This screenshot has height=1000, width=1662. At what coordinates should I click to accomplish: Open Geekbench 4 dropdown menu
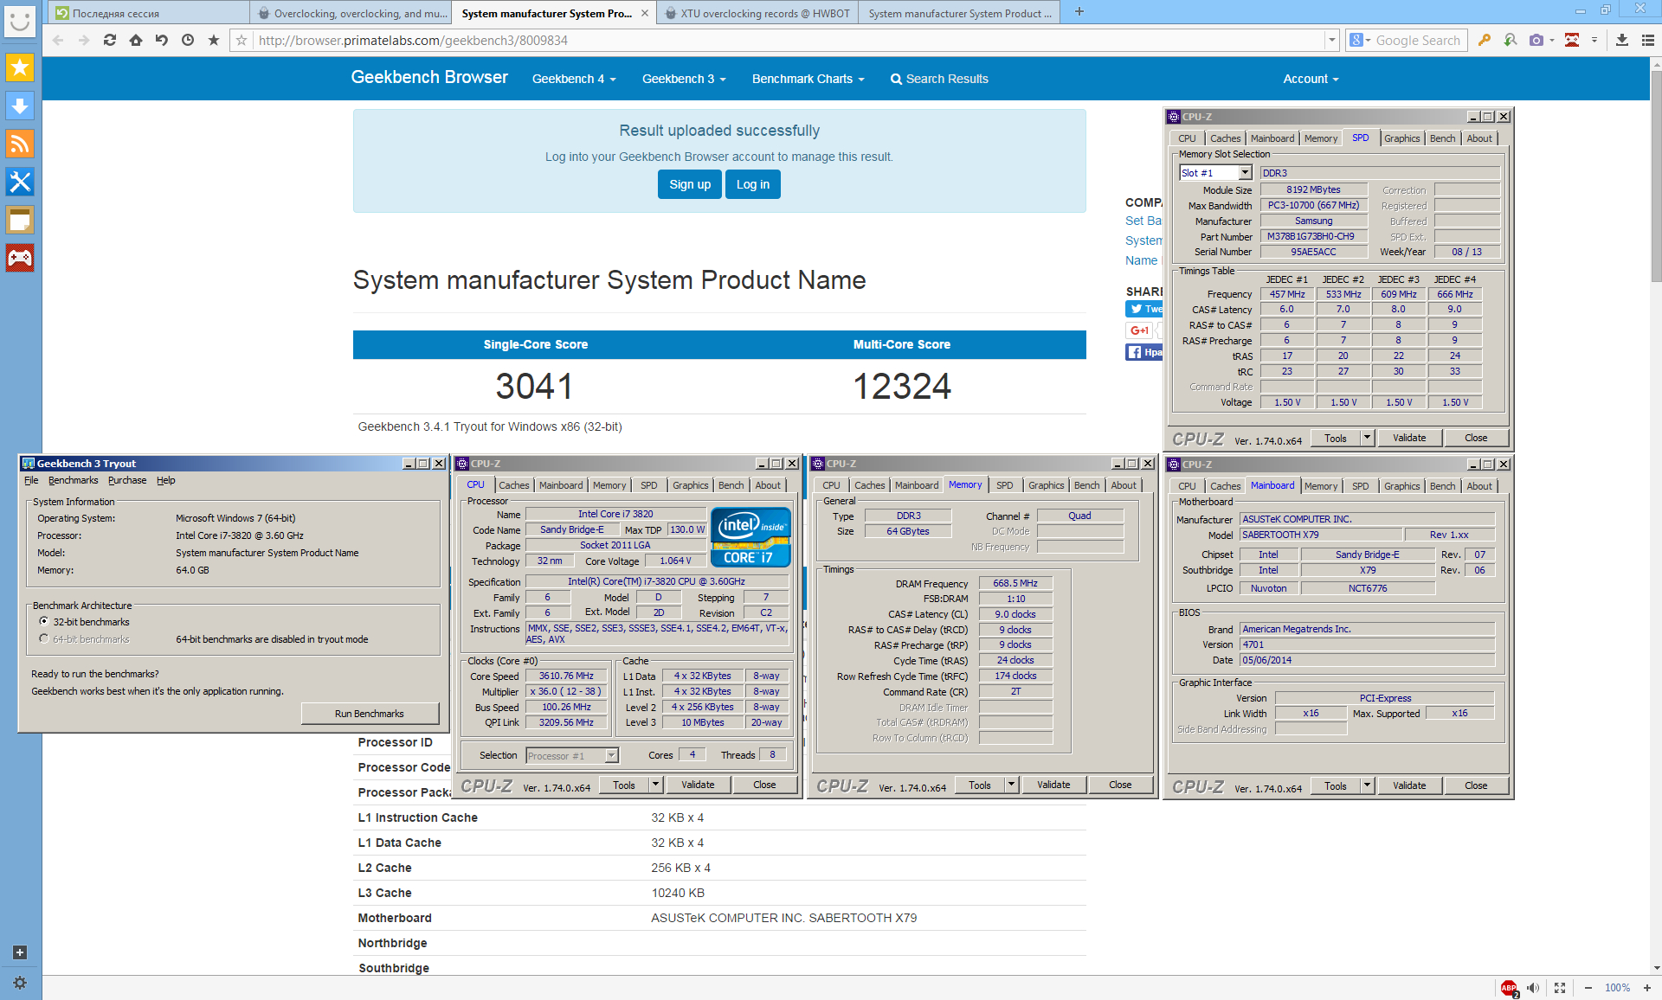[x=574, y=79]
